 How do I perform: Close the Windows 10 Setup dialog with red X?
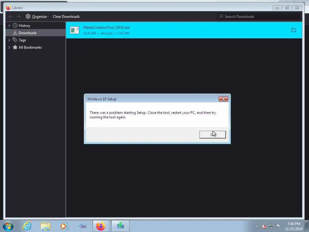point(223,99)
